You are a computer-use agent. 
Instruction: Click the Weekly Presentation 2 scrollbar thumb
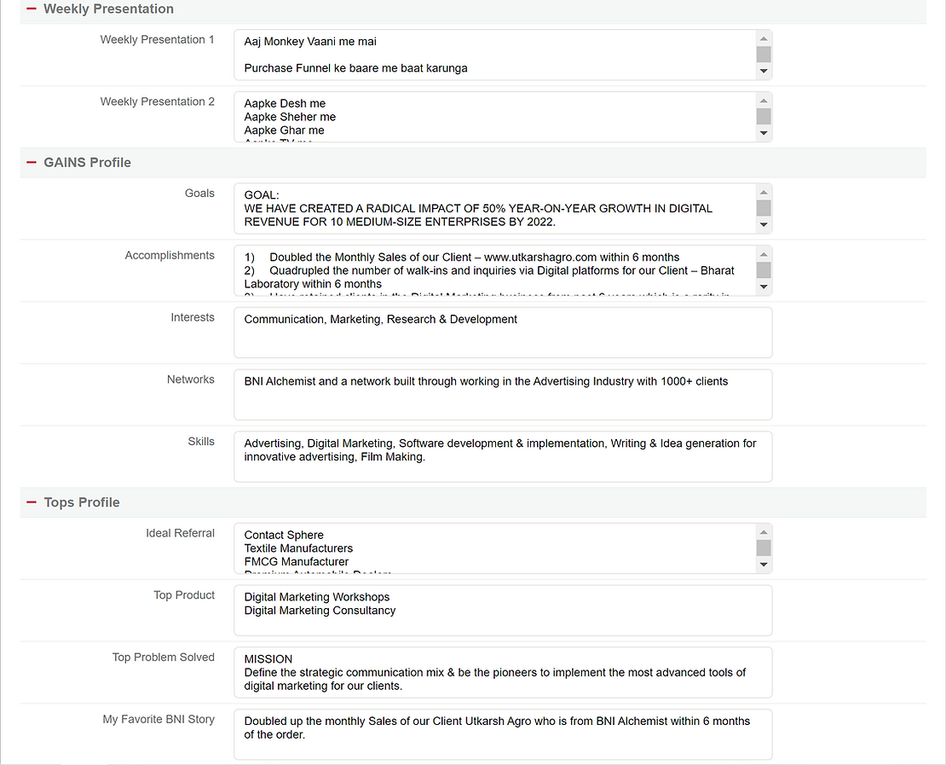pyautogui.click(x=764, y=117)
